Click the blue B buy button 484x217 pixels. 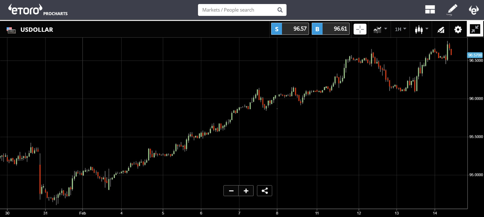(317, 29)
